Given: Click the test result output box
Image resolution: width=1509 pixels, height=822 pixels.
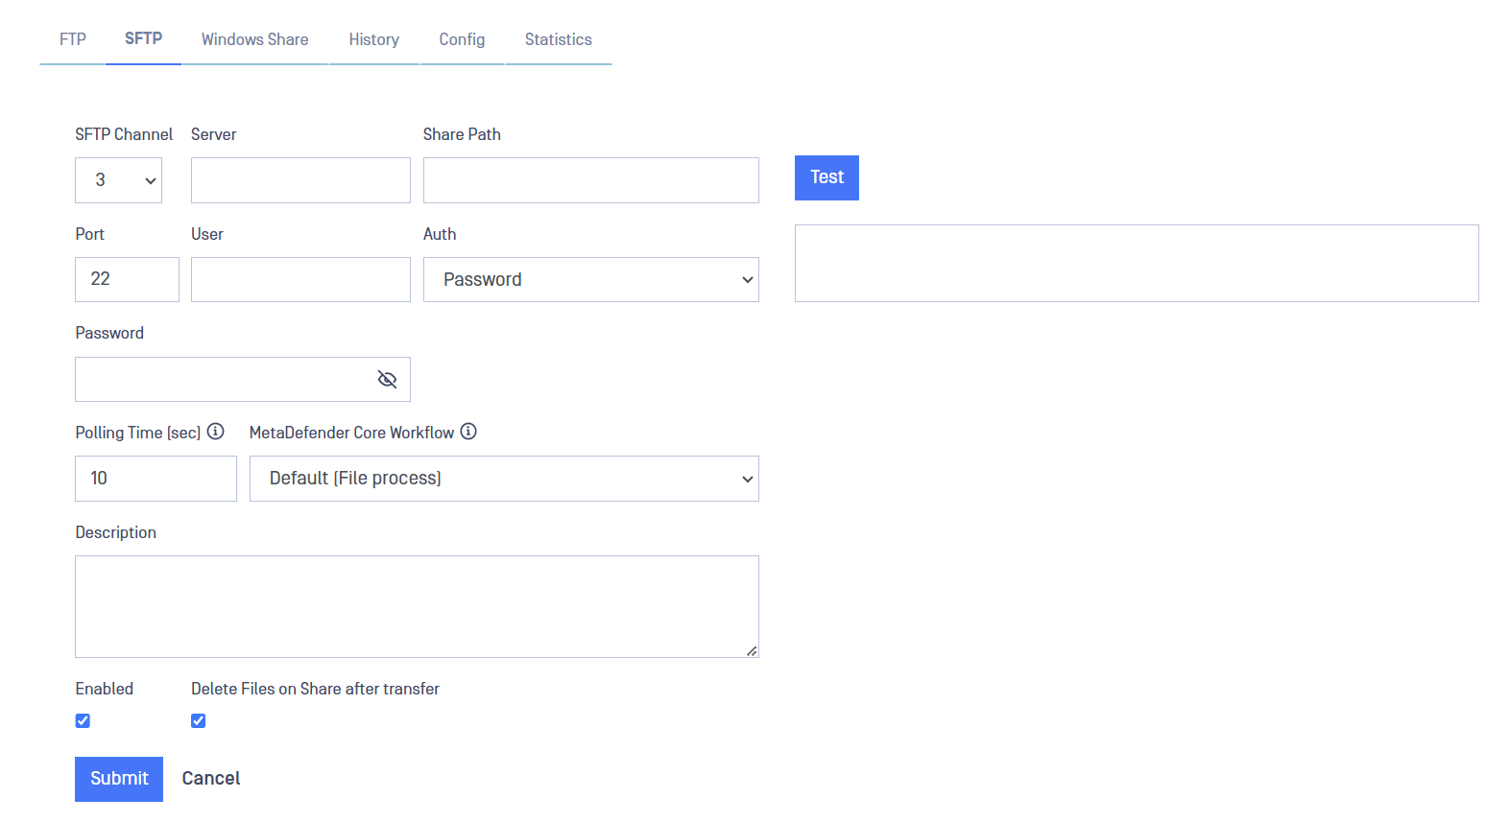Looking at the screenshot, I should point(1137,263).
